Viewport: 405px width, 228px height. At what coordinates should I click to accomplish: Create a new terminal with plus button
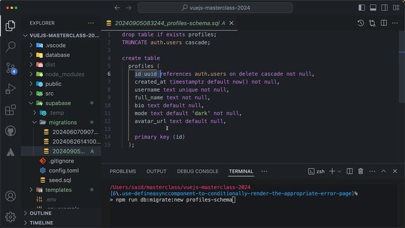coord(332,171)
